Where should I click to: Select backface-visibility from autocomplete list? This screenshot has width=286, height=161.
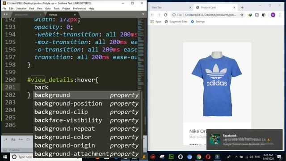pyautogui.click(x=86, y=120)
